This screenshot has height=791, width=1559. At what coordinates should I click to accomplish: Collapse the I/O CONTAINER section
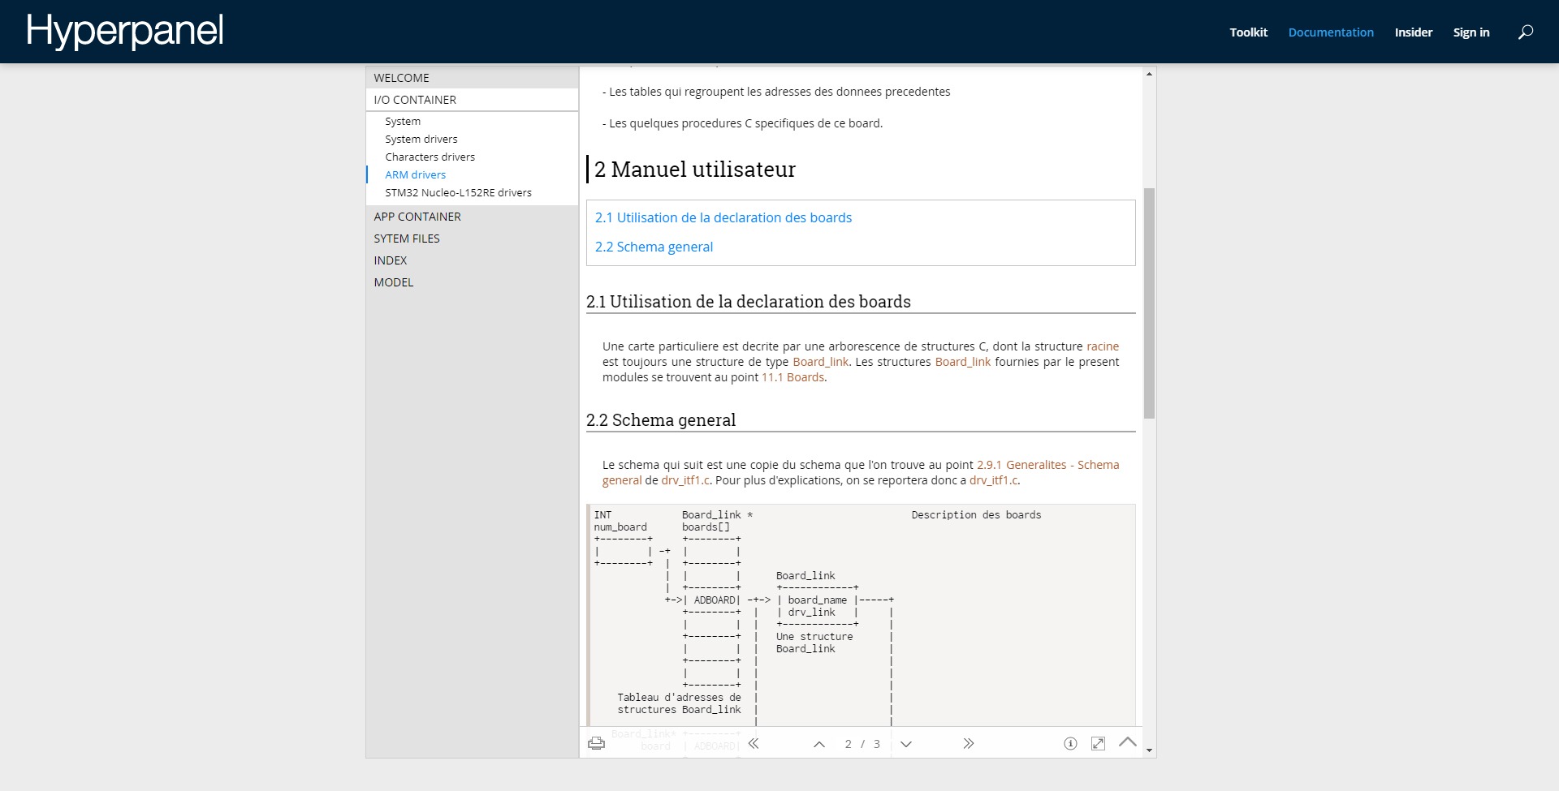pos(472,100)
